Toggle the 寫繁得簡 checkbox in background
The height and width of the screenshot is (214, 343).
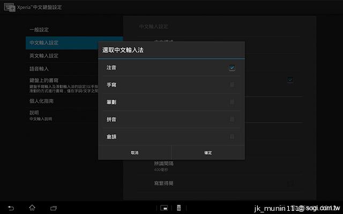click(x=290, y=184)
